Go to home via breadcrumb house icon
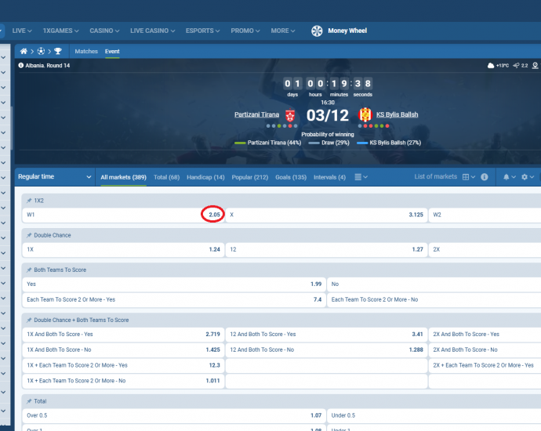The image size is (541, 431). (24, 52)
